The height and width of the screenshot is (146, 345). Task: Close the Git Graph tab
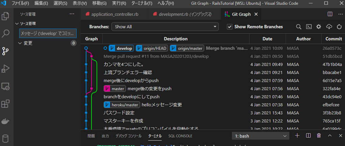click(256, 14)
